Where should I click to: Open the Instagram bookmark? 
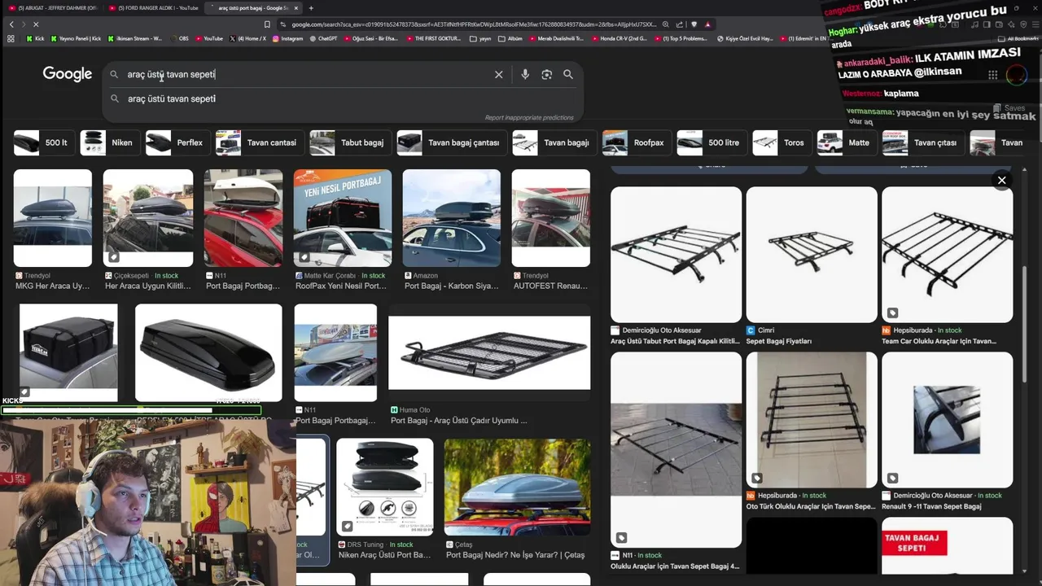(288, 38)
